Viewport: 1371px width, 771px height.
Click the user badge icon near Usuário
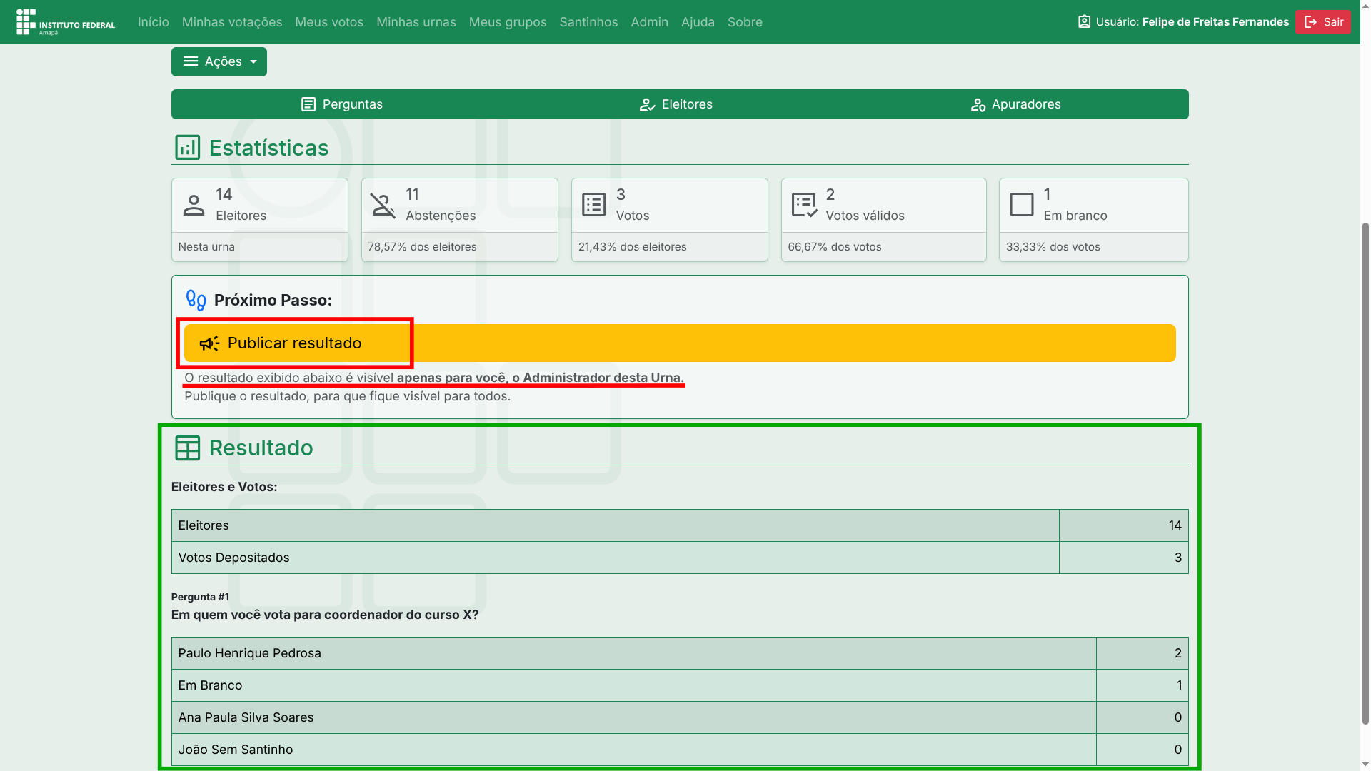pyautogui.click(x=1084, y=22)
